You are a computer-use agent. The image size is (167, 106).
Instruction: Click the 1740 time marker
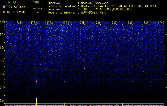tap(161, 23)
